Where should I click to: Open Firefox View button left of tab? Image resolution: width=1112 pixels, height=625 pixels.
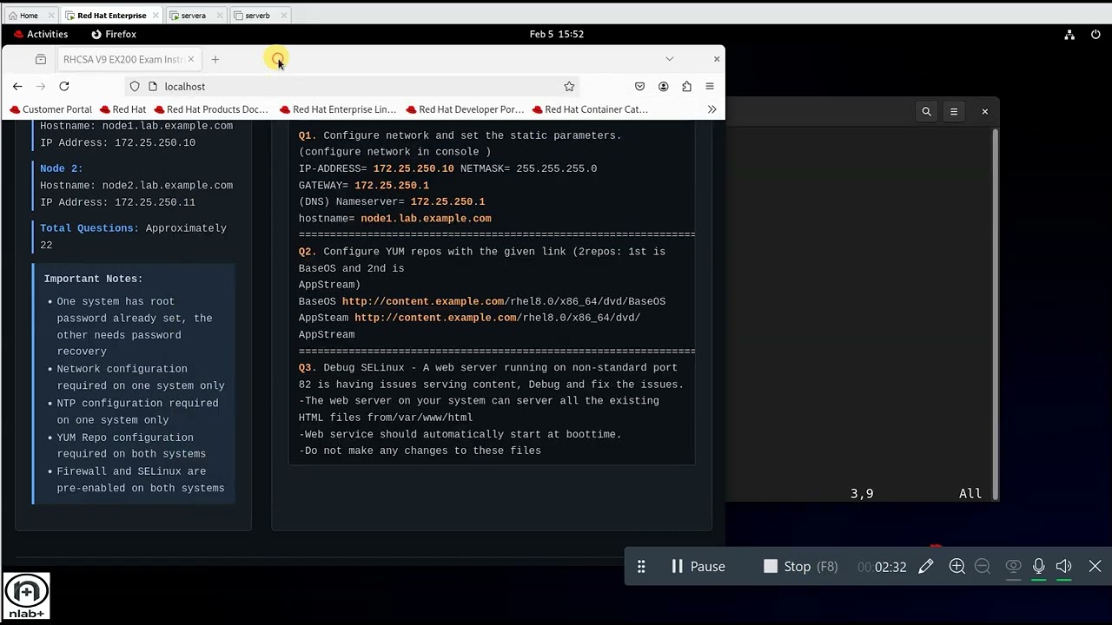tap(41, 59)
